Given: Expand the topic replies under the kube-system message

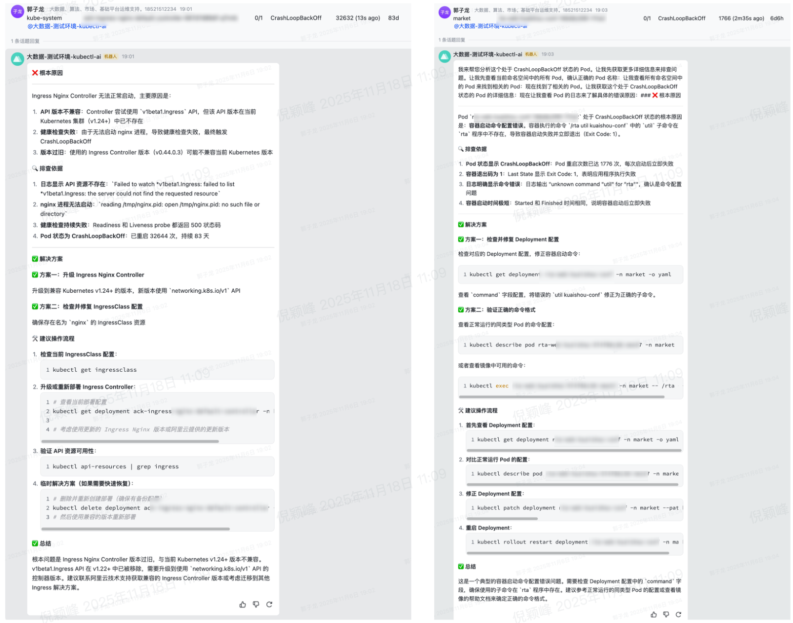Looking at the screenshot, I should 25,41.
